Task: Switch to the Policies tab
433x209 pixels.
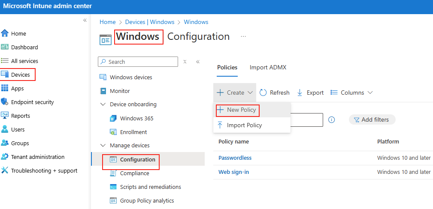Action: pos(227,68)
